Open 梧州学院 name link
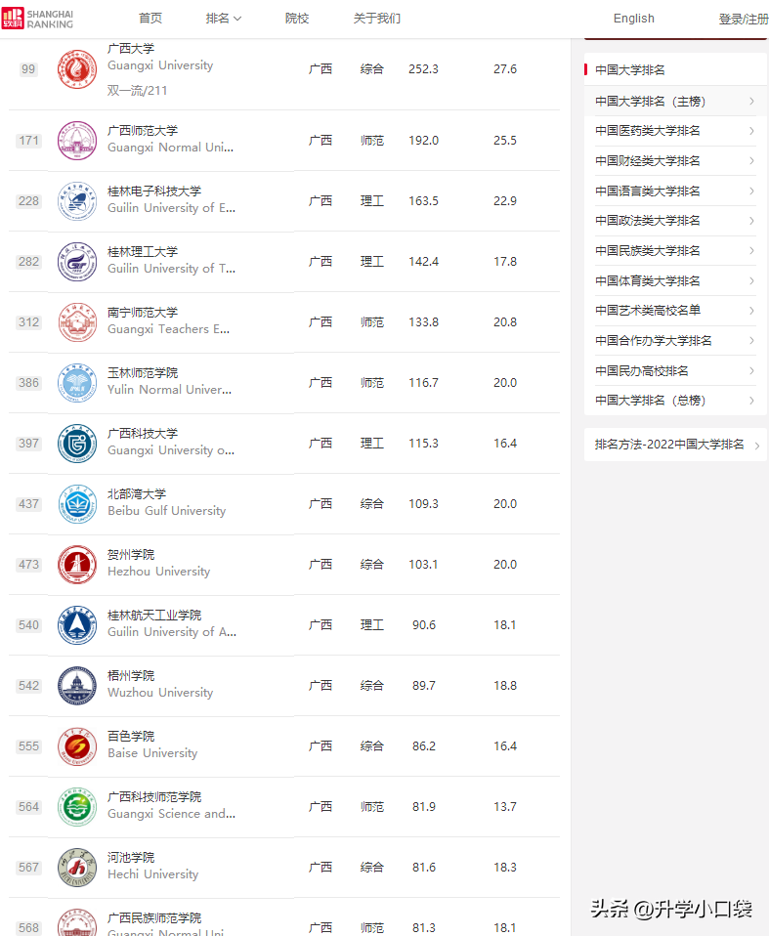Image resolution: width=769 pixels, height=936 pixels. point(131,676)
